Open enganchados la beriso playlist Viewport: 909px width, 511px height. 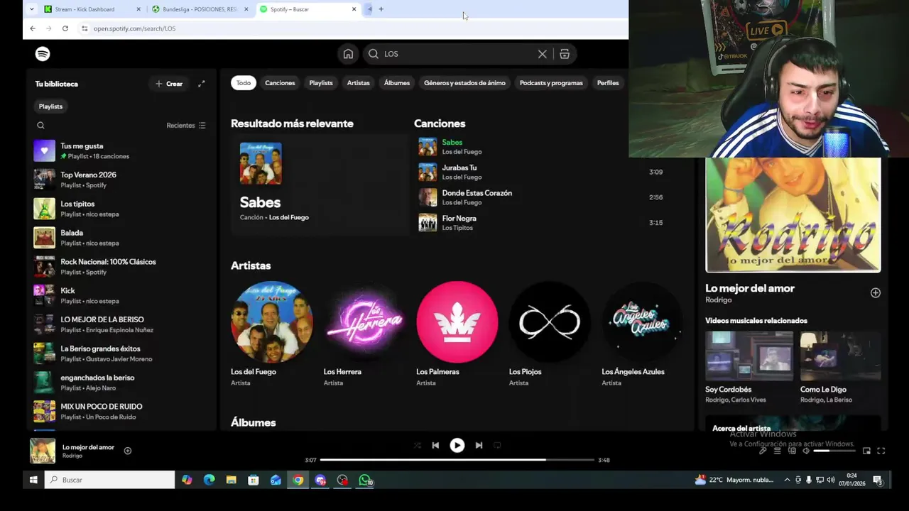tap(121, 383)
